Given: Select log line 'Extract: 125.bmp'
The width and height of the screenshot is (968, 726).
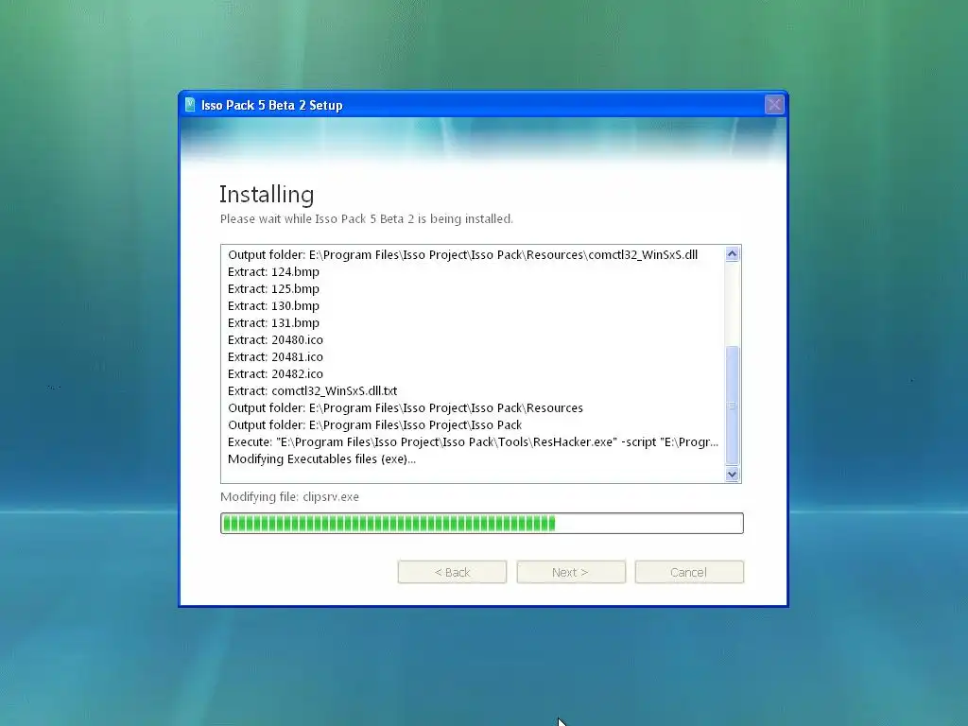Looking at the screenshot, I should pos(273,289).
